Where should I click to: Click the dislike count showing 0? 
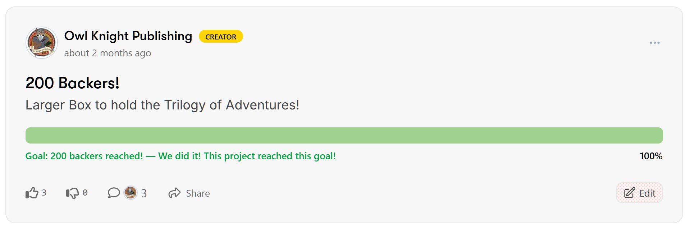[85, 193]
